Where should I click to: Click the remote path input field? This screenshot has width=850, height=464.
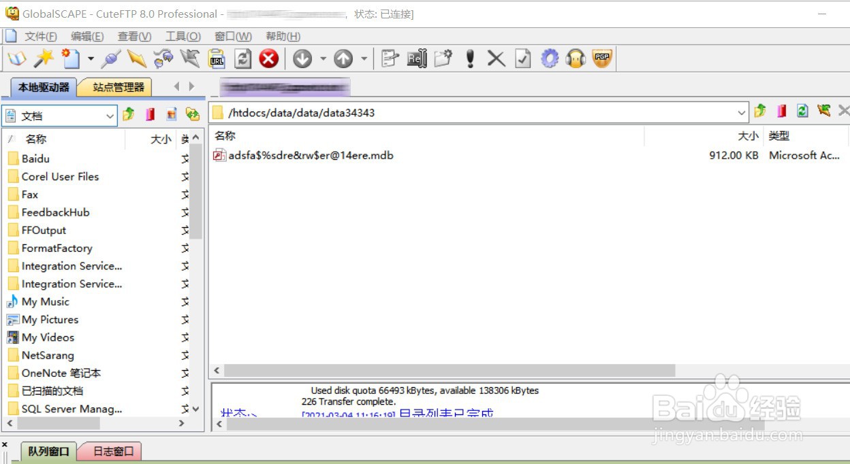click(x=479, y=113)
